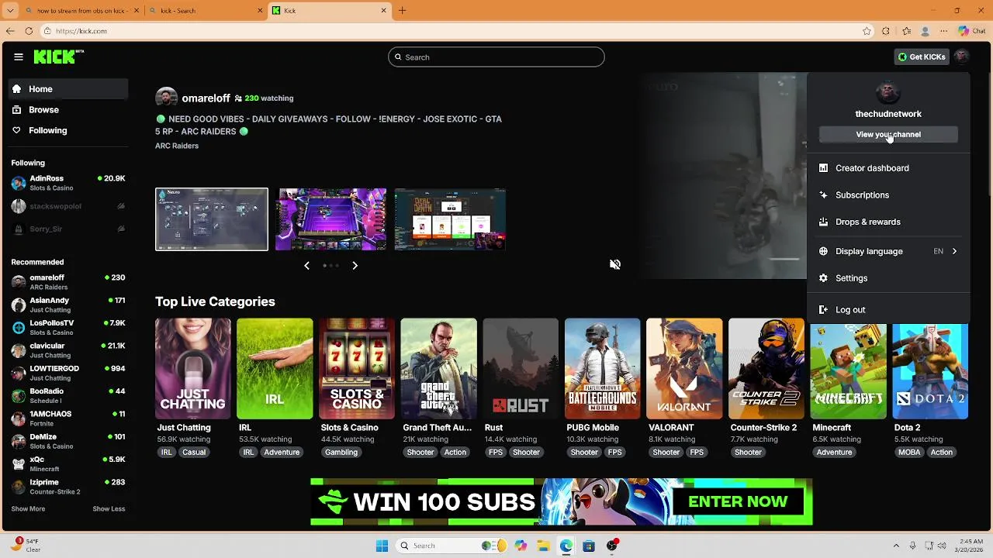Open LOWTIERGOD in the Recommended list

point(68,373)
